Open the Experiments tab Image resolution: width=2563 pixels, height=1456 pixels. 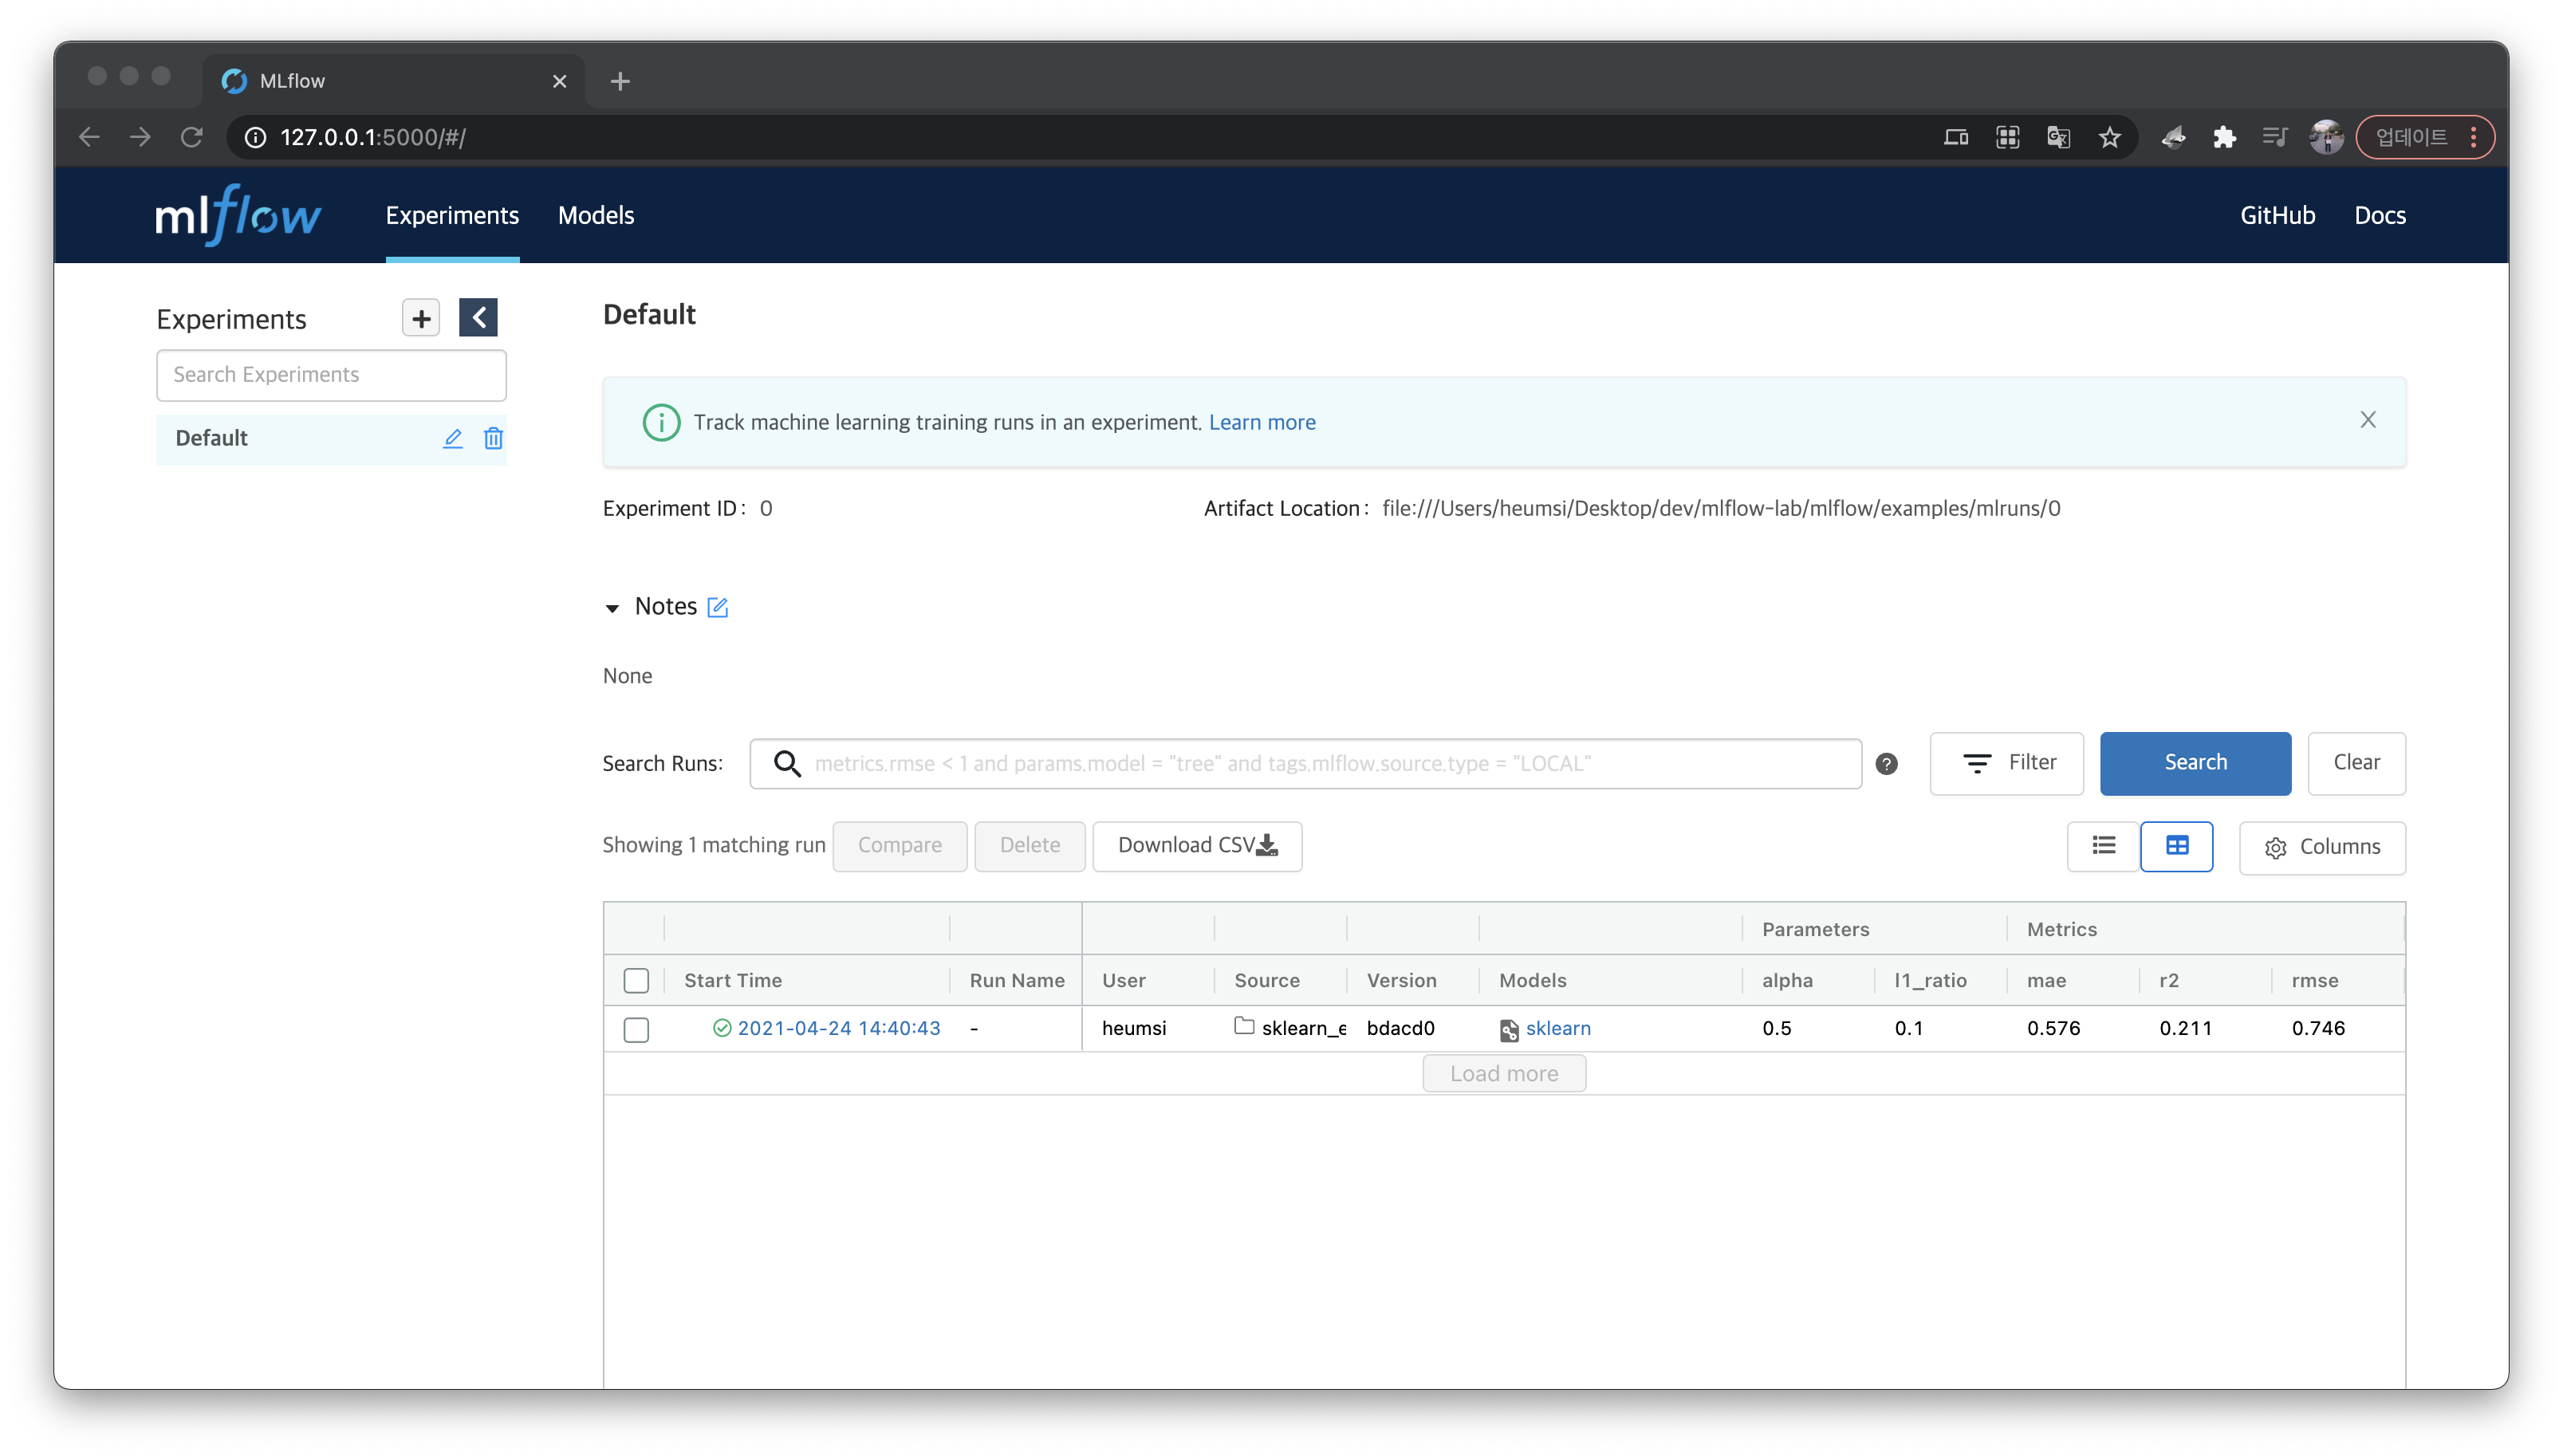452,215
